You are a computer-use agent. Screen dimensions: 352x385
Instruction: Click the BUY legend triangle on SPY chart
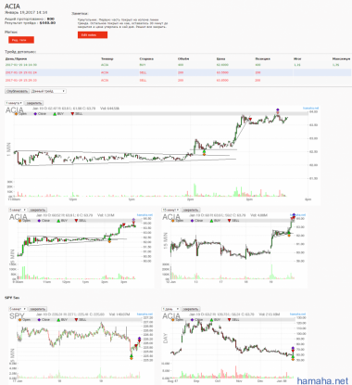point(58,320)
